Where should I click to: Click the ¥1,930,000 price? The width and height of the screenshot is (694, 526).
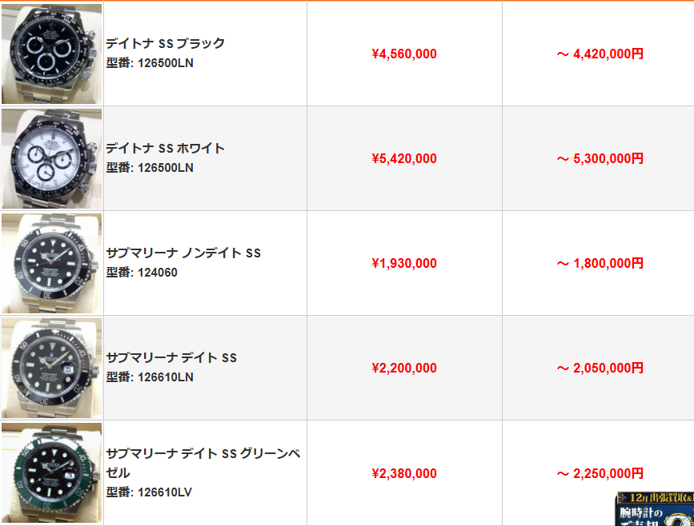click(404, 264)
